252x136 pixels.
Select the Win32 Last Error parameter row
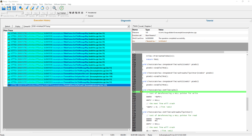(x=190, y=38)
